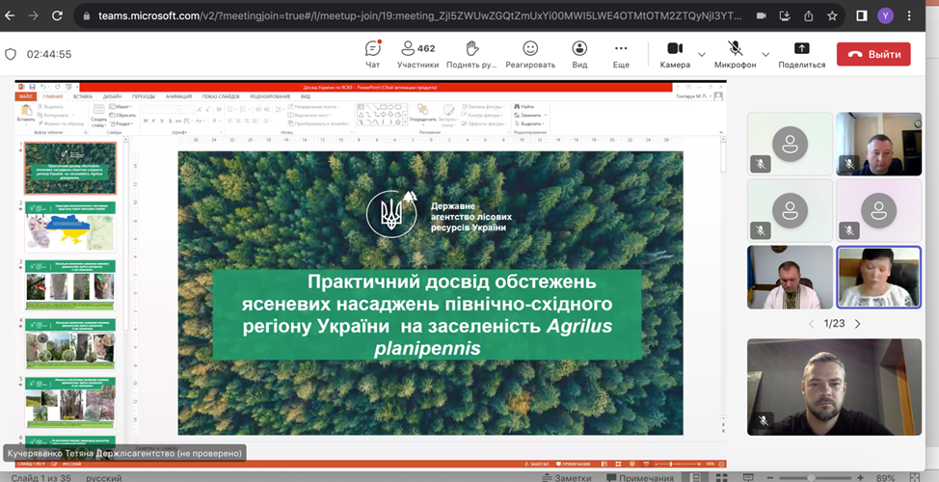Click the shield security icon beside timer
The image size is (939, 482).
coord(11,54)
